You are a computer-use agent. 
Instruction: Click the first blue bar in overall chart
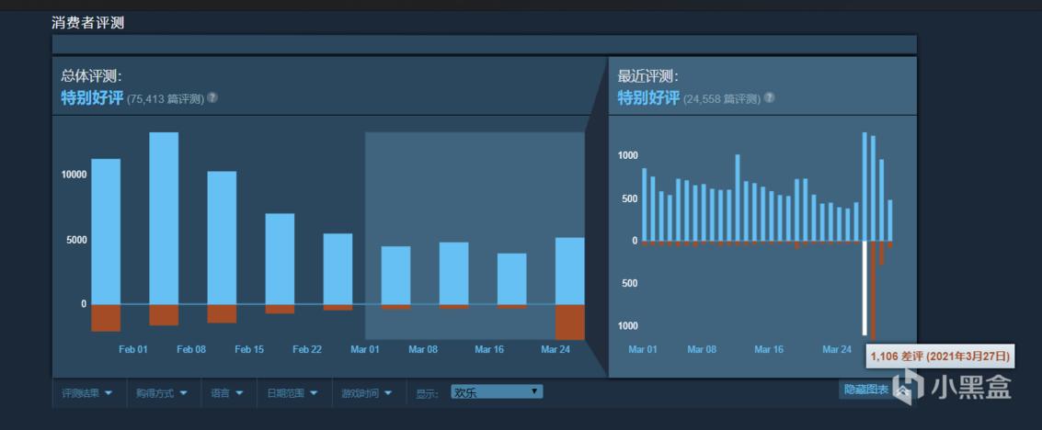[x=106, y=231]
